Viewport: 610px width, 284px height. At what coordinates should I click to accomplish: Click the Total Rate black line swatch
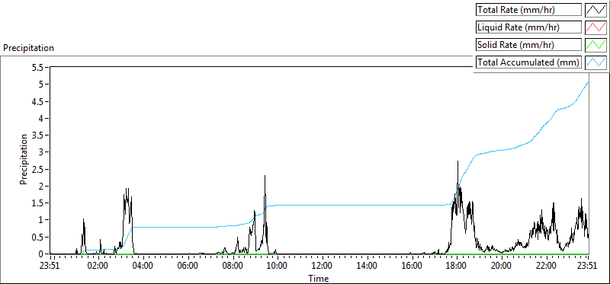pyautogui.click(x=596, y=10)
